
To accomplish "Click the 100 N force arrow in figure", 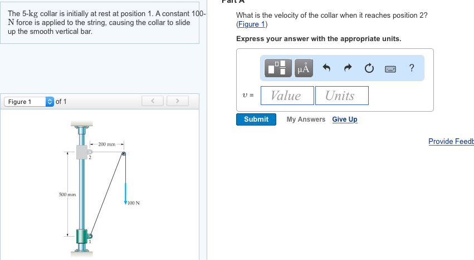I will [x=126, y=192].
